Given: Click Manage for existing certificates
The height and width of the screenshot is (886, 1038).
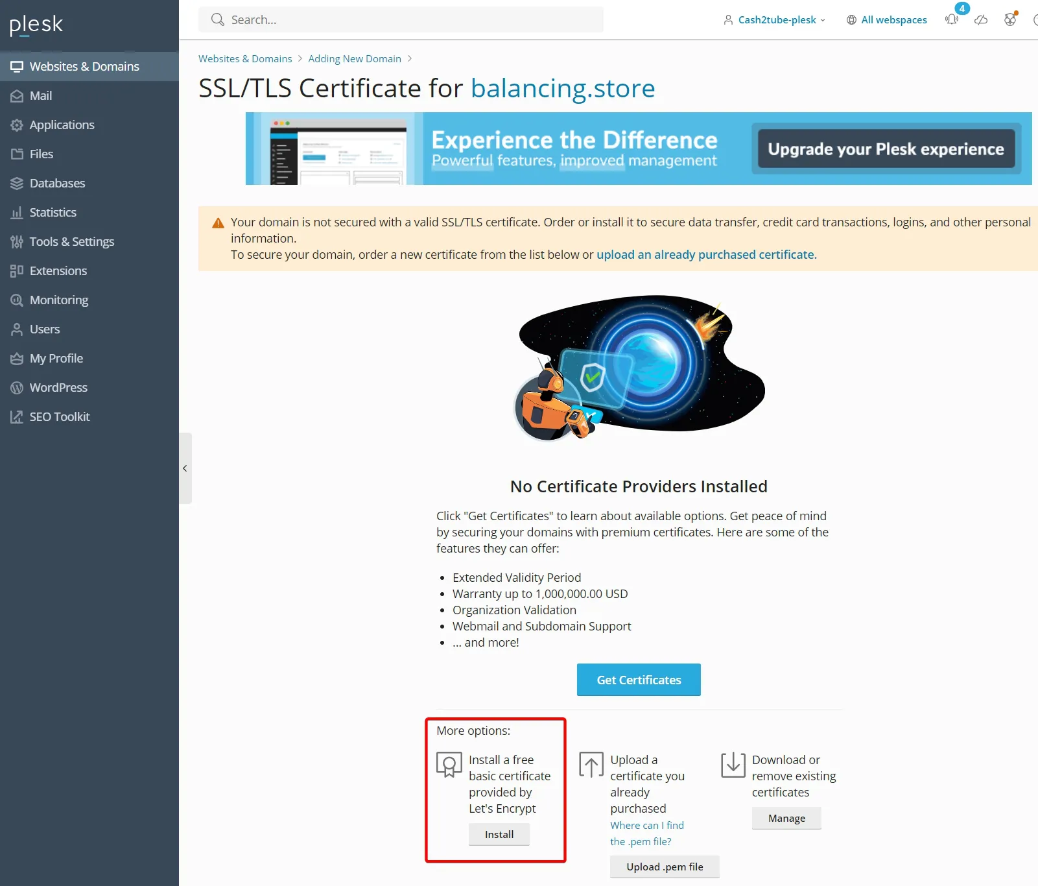Looking at the screenshot, I should pos(786,819).
